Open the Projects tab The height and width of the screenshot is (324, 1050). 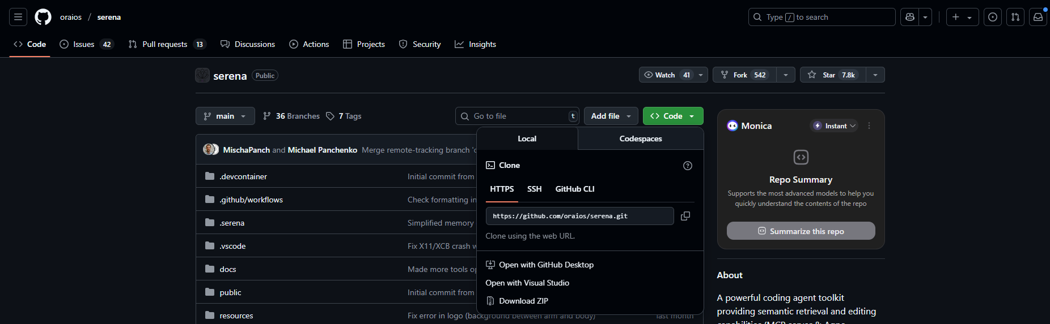coord(364,44)
